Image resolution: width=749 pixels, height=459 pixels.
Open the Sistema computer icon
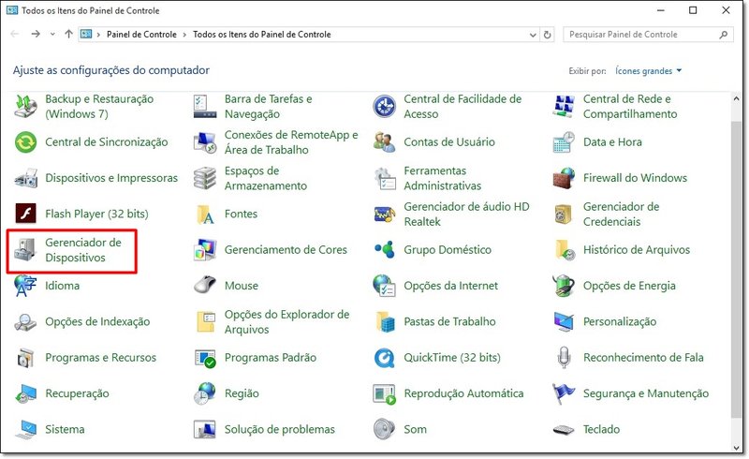25,429
